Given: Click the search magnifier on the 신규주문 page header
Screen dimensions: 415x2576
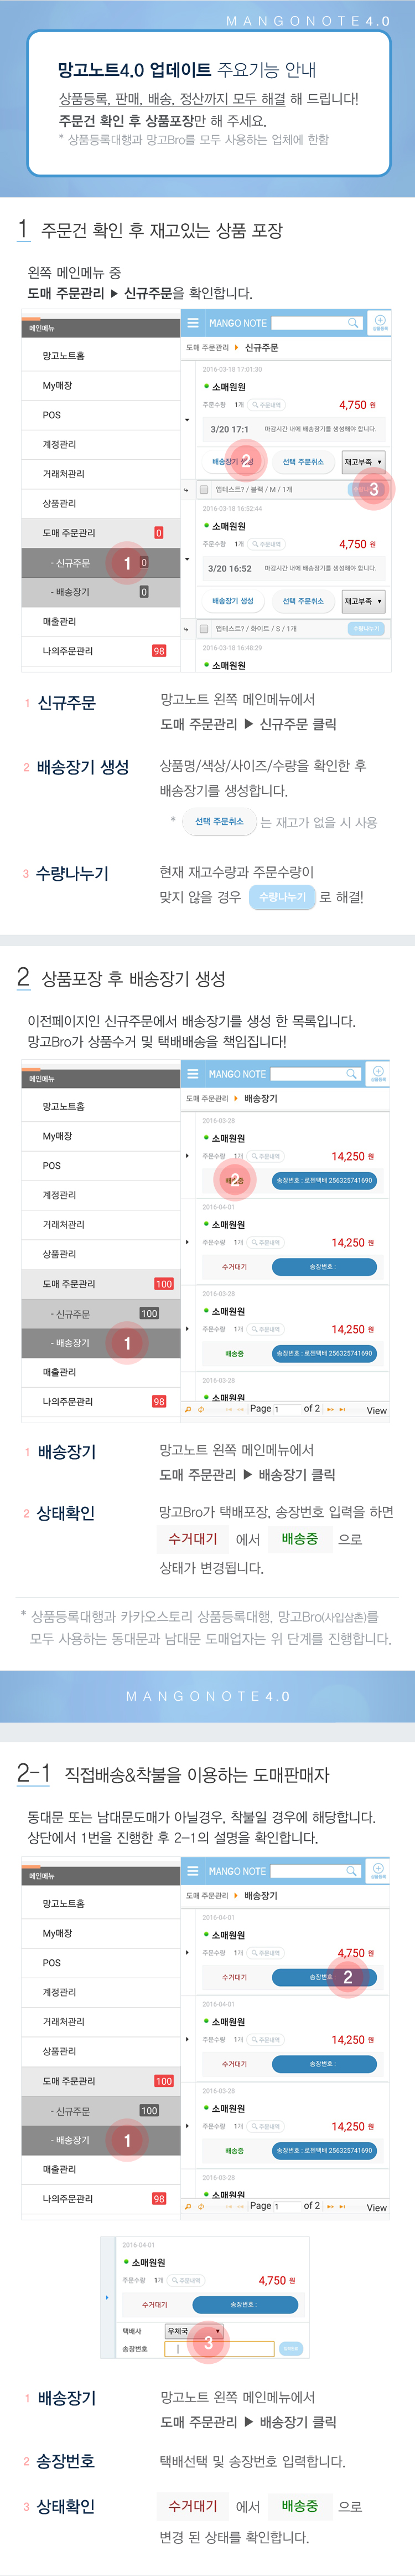Looking at the screenshot, I should tap(353, 323).
